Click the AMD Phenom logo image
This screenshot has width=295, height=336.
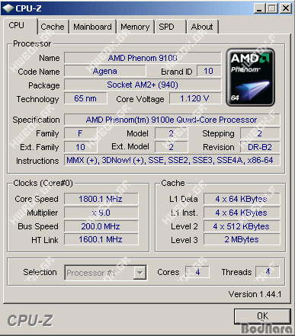point(250,77)
